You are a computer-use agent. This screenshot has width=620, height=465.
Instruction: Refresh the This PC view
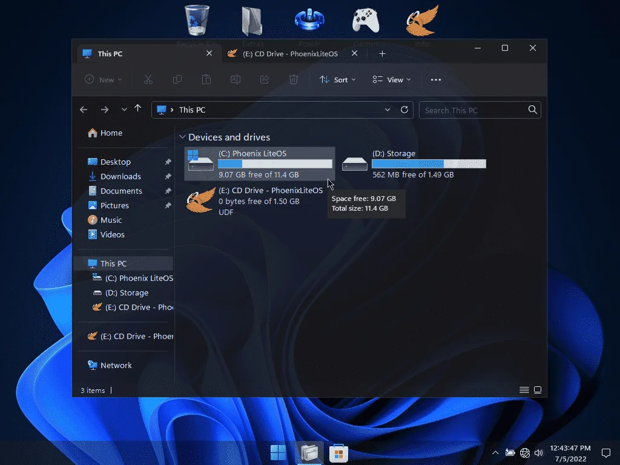404,110
